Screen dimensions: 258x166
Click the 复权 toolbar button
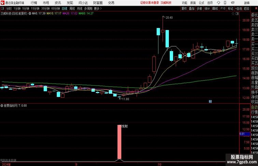[x=184, y=9]
